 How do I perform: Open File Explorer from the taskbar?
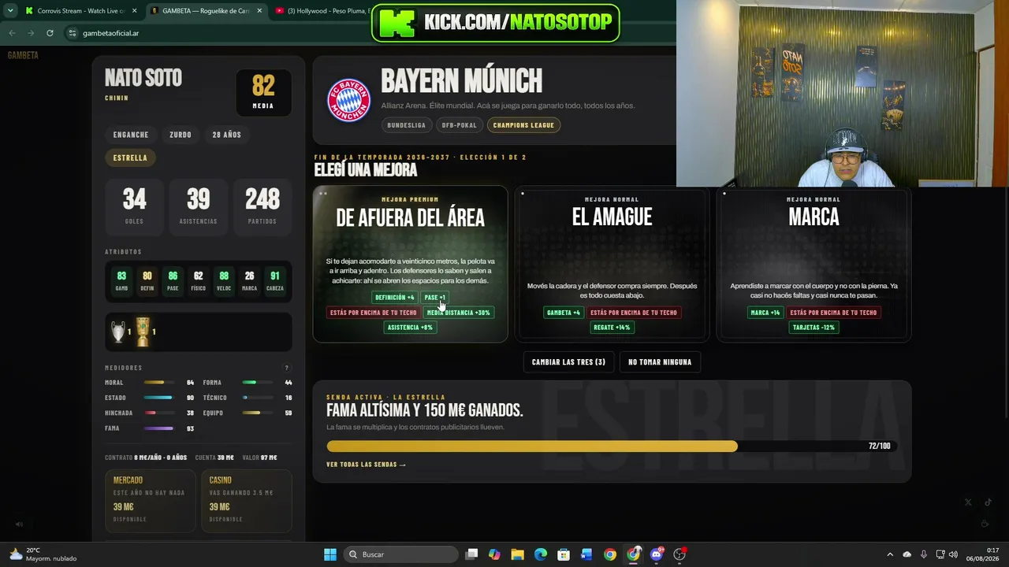point(517,554)
